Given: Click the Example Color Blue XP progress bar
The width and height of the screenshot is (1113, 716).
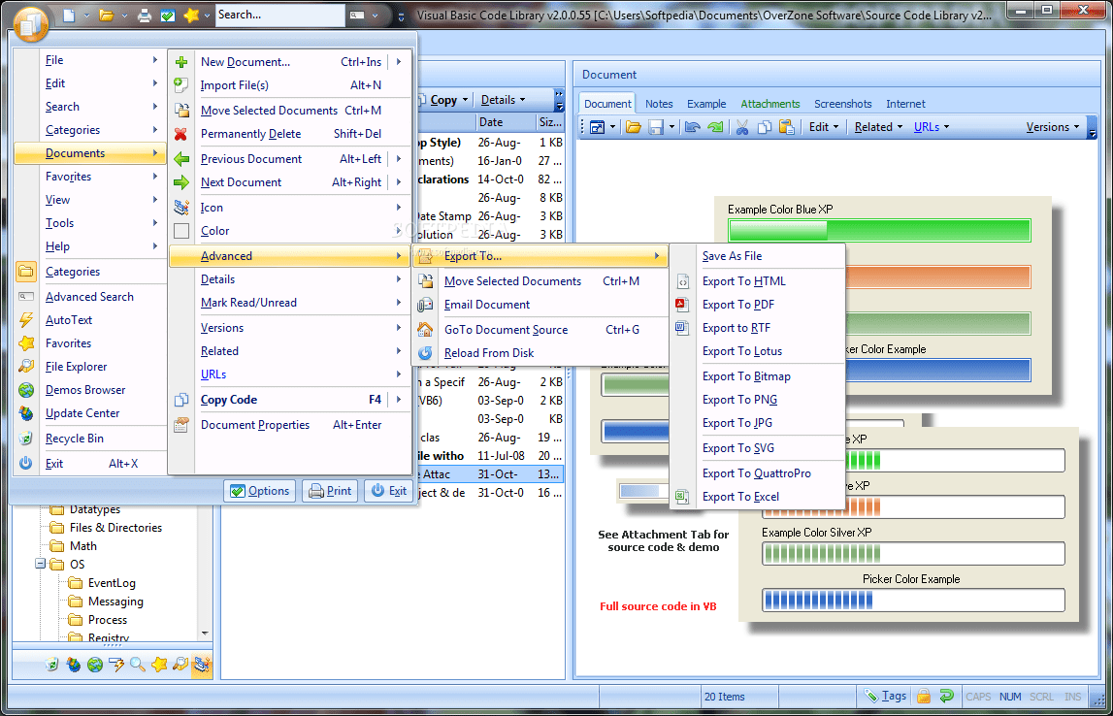Looking at the screenshot, I should [x=878, y=230].
